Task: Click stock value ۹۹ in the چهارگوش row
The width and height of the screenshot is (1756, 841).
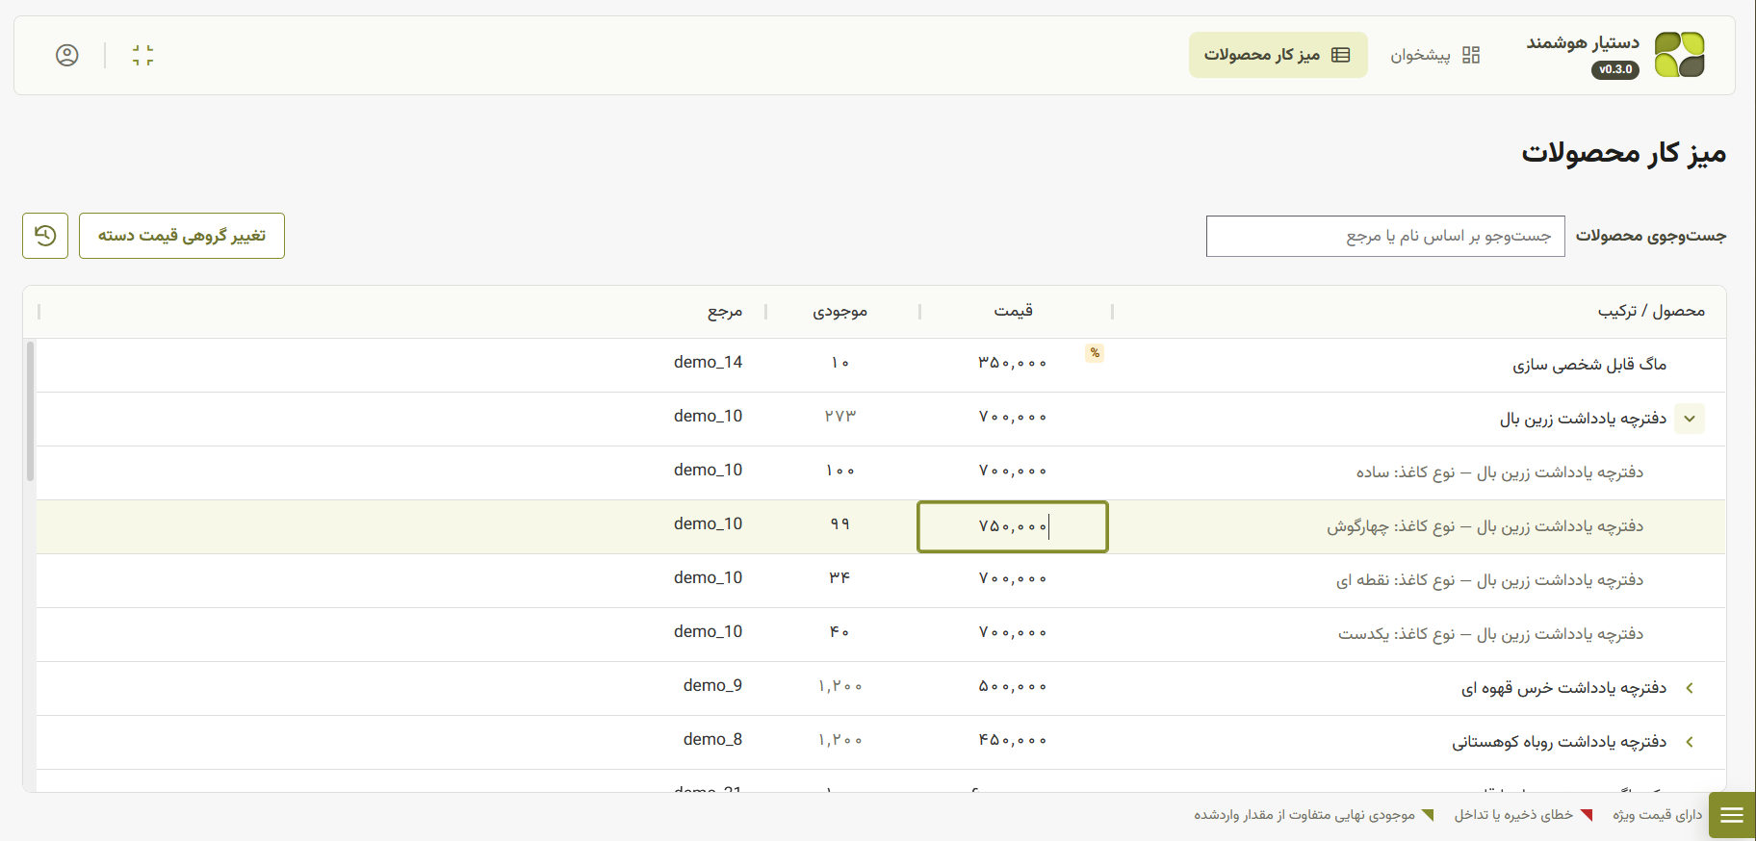Action: (x=840, y=524)
